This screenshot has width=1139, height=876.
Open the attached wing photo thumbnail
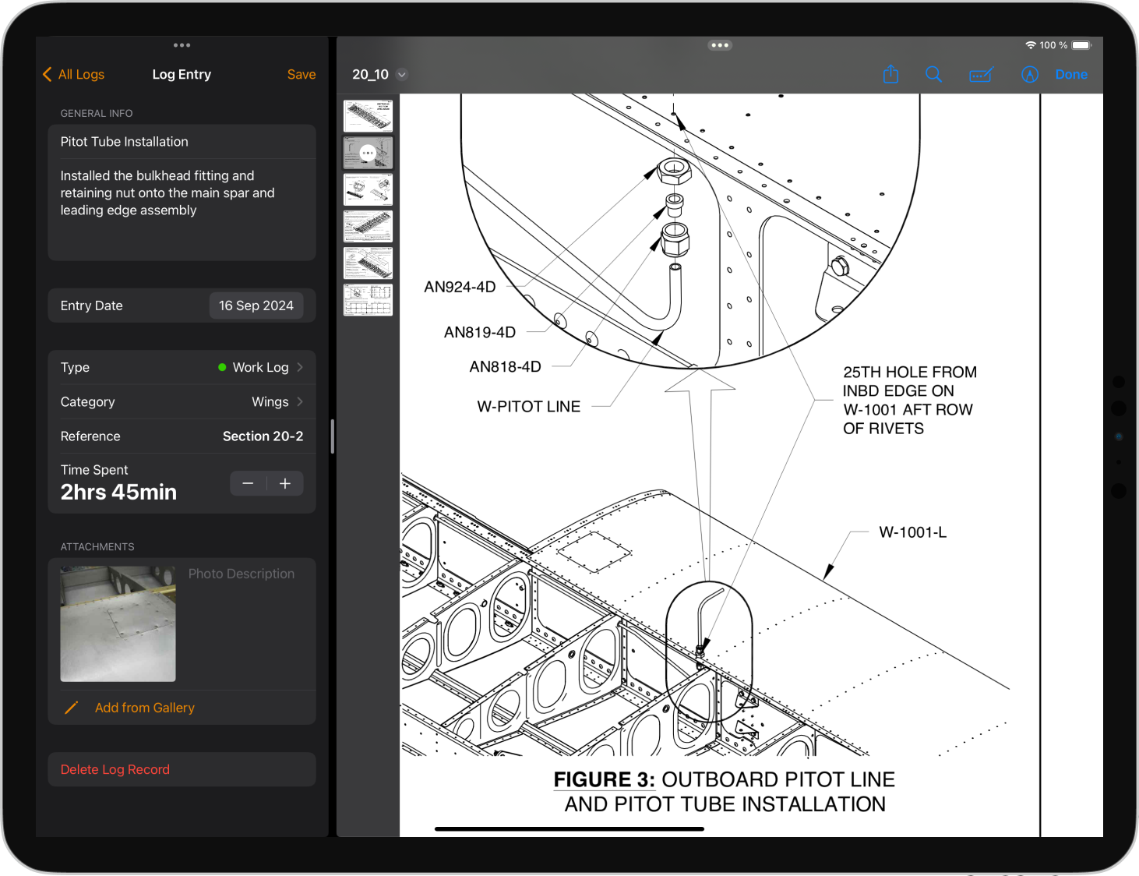point(118,623)
